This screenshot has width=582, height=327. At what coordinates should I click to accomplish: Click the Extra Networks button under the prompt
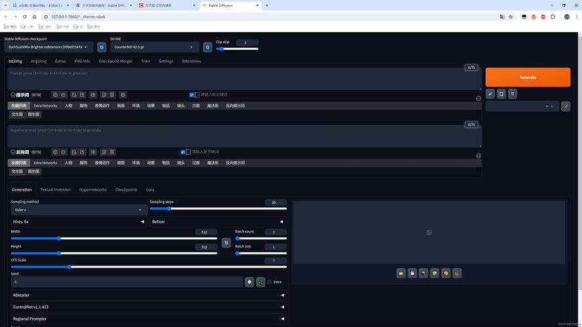[45, 105]
